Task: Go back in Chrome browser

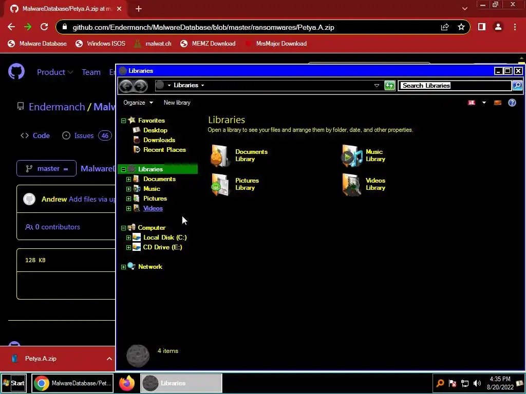Action: click(x=11, y=27)
